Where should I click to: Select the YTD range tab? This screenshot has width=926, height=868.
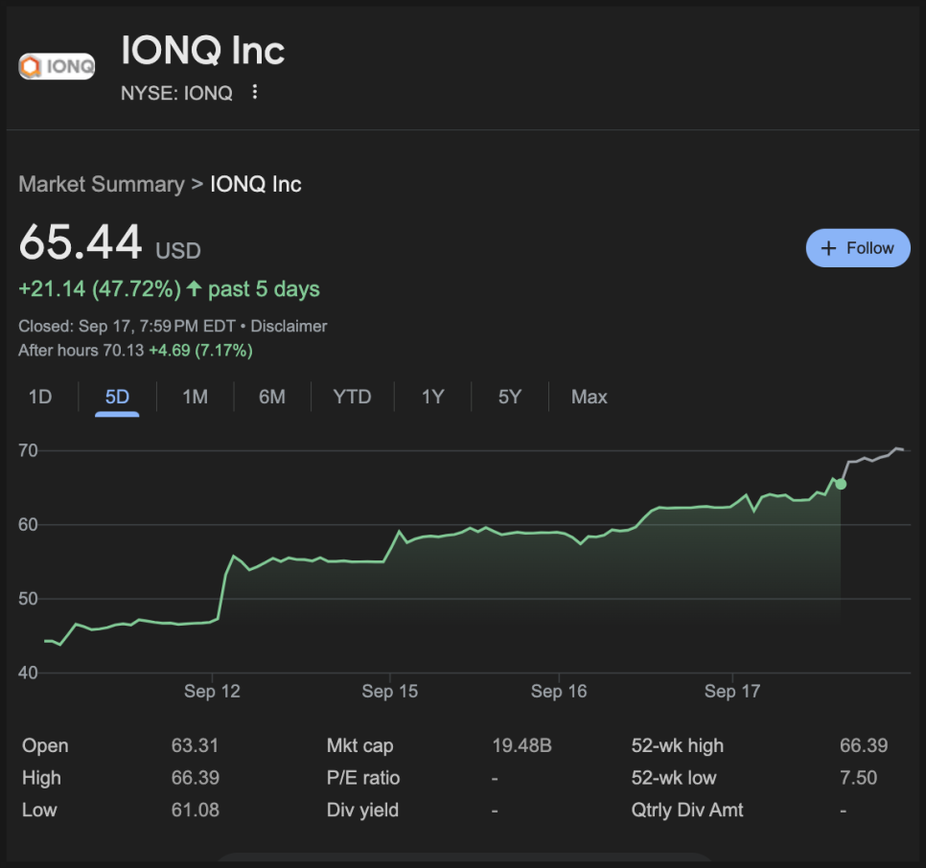tap(352, 397)
